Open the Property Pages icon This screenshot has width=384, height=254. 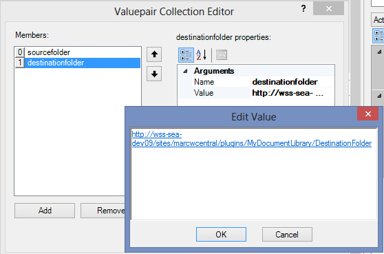tap(222, 55)
